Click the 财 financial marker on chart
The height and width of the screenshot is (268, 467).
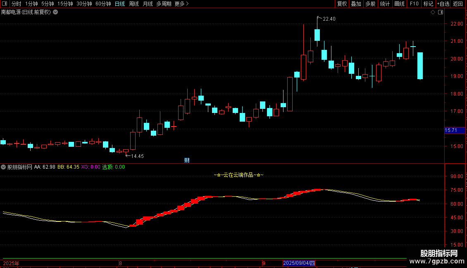pyautogui.click(x=187, y=160)
